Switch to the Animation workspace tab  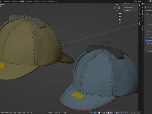click(7, 1)
